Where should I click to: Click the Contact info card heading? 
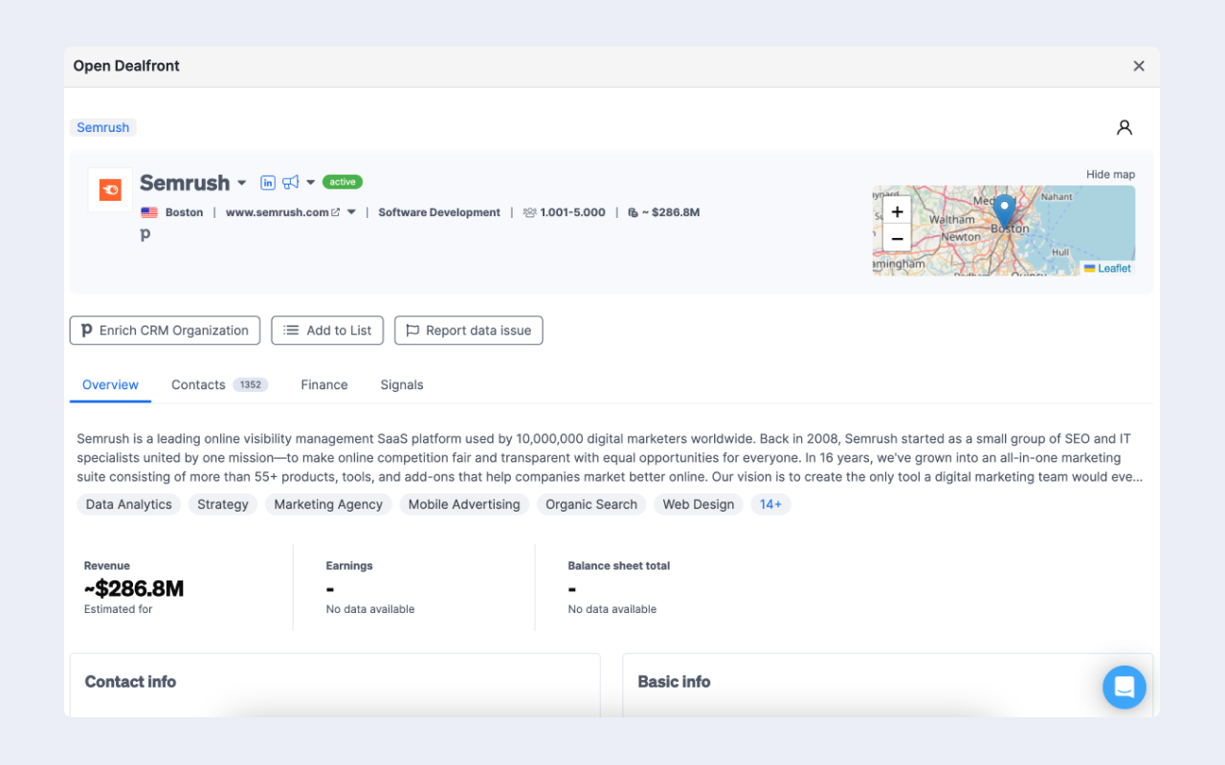(130, 682)
